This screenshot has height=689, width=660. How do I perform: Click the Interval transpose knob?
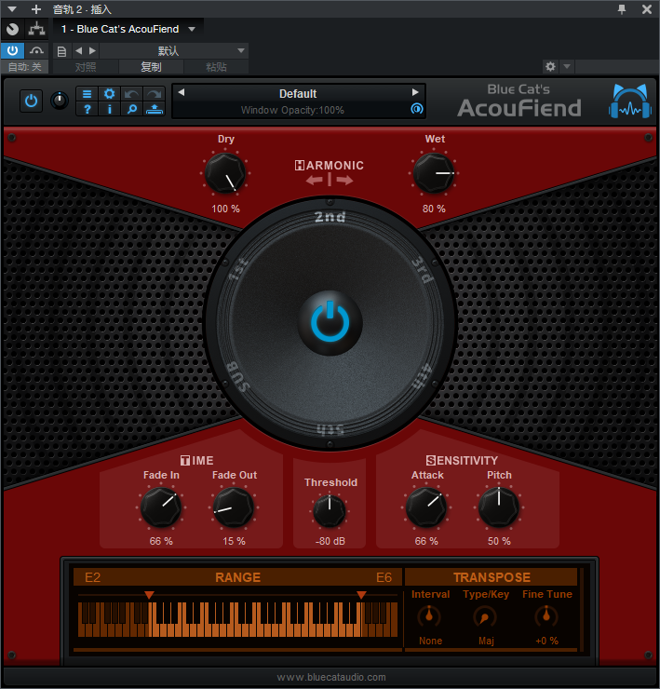coord(429,616)
